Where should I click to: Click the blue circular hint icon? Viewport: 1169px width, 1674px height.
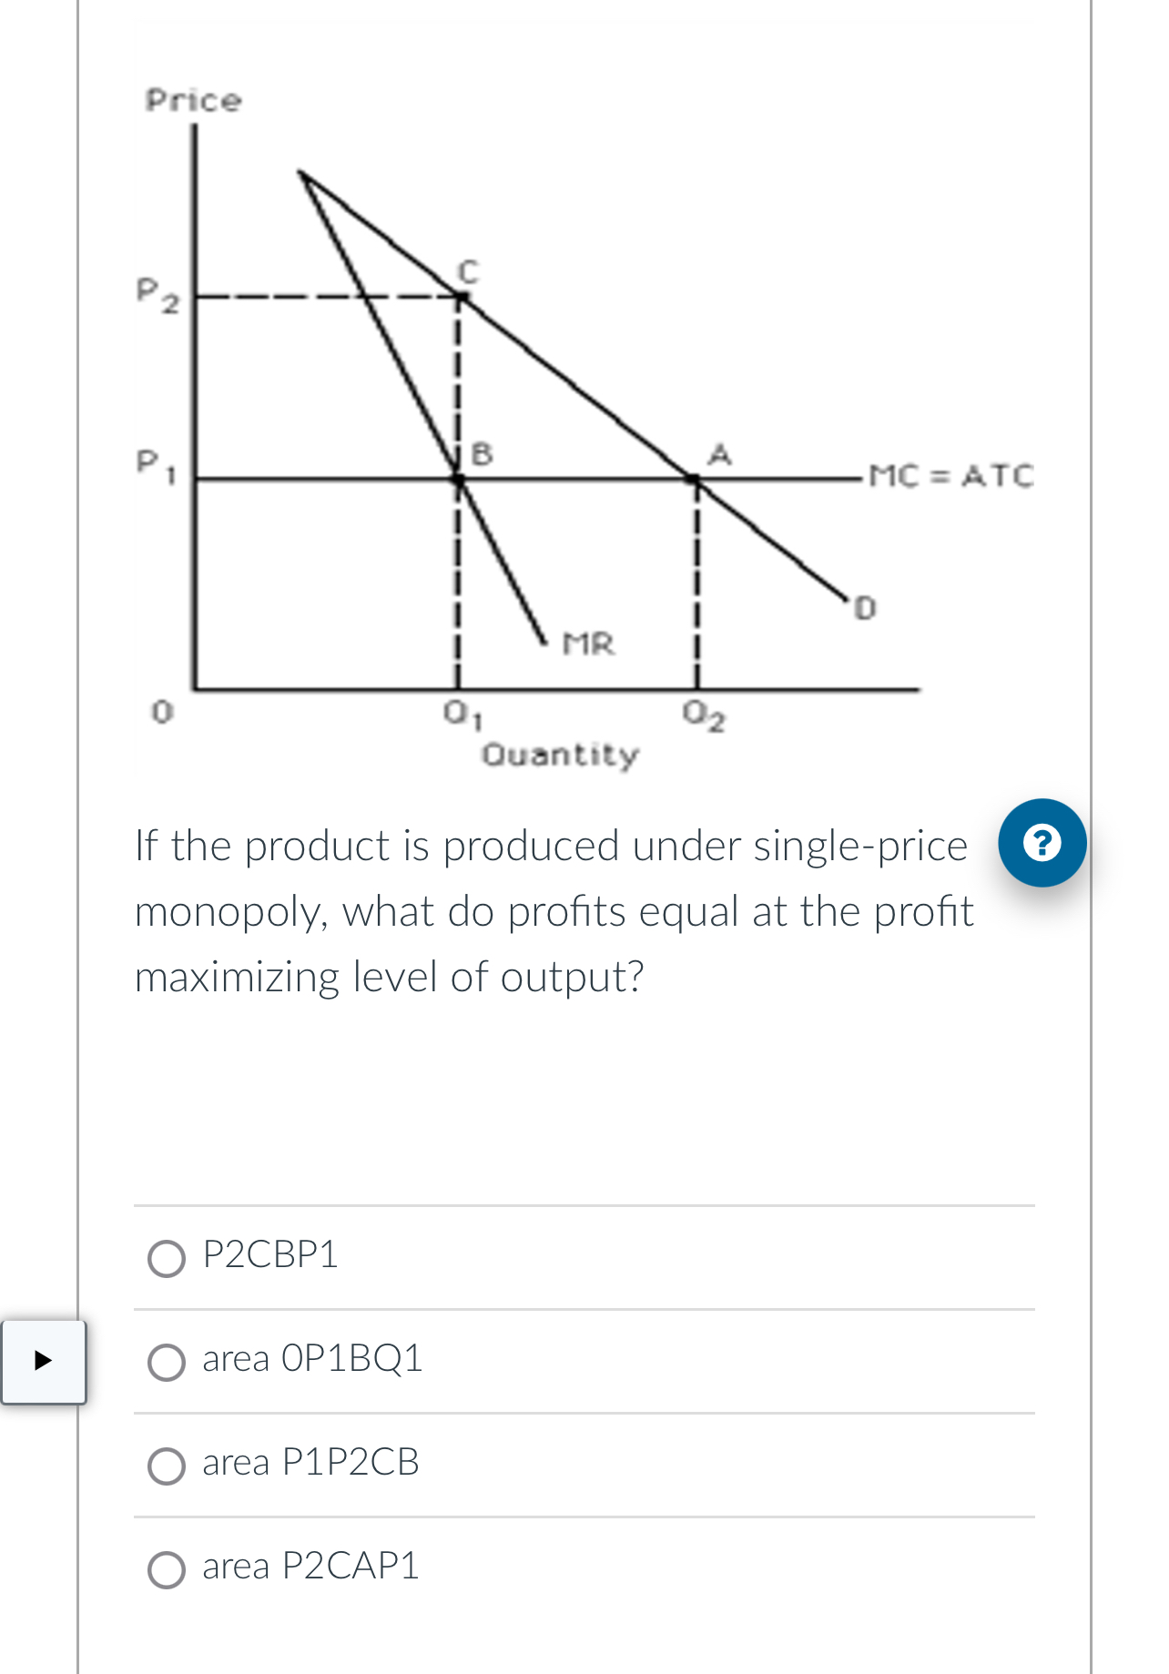[x=1042, y=843]
